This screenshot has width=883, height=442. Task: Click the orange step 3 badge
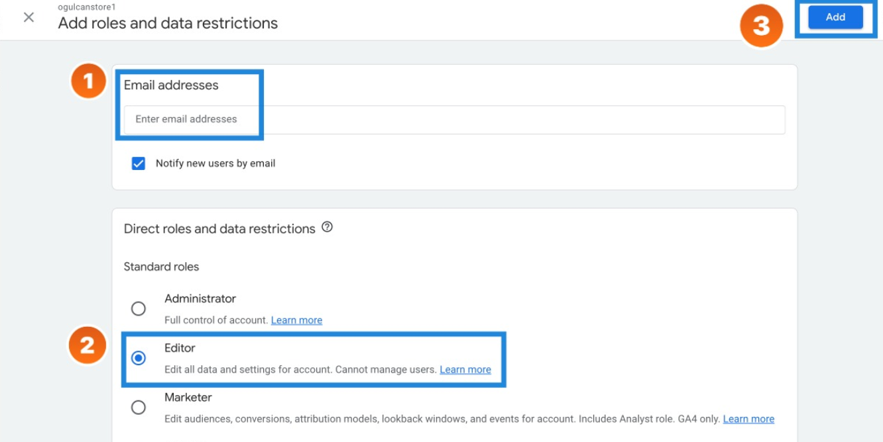point(761,26)
